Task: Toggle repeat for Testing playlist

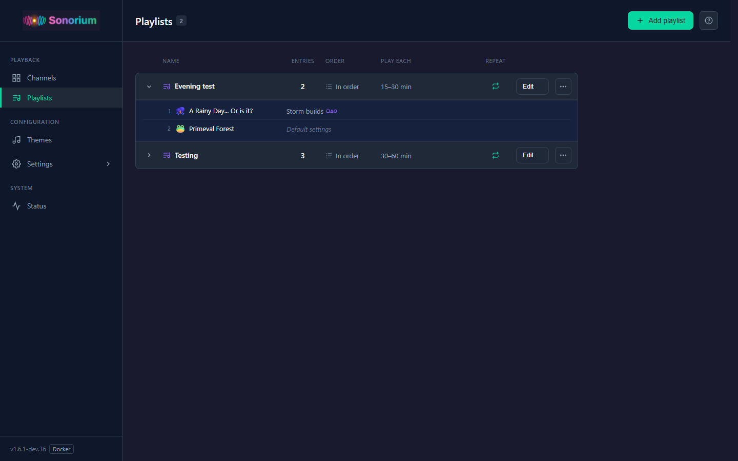Action: pyautogui.click(x=496, y=155)
